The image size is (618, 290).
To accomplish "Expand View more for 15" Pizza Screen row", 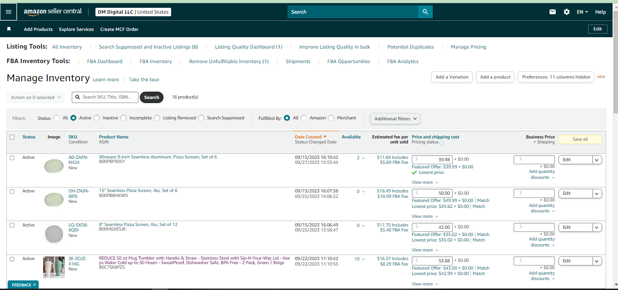I will point(425,216).
